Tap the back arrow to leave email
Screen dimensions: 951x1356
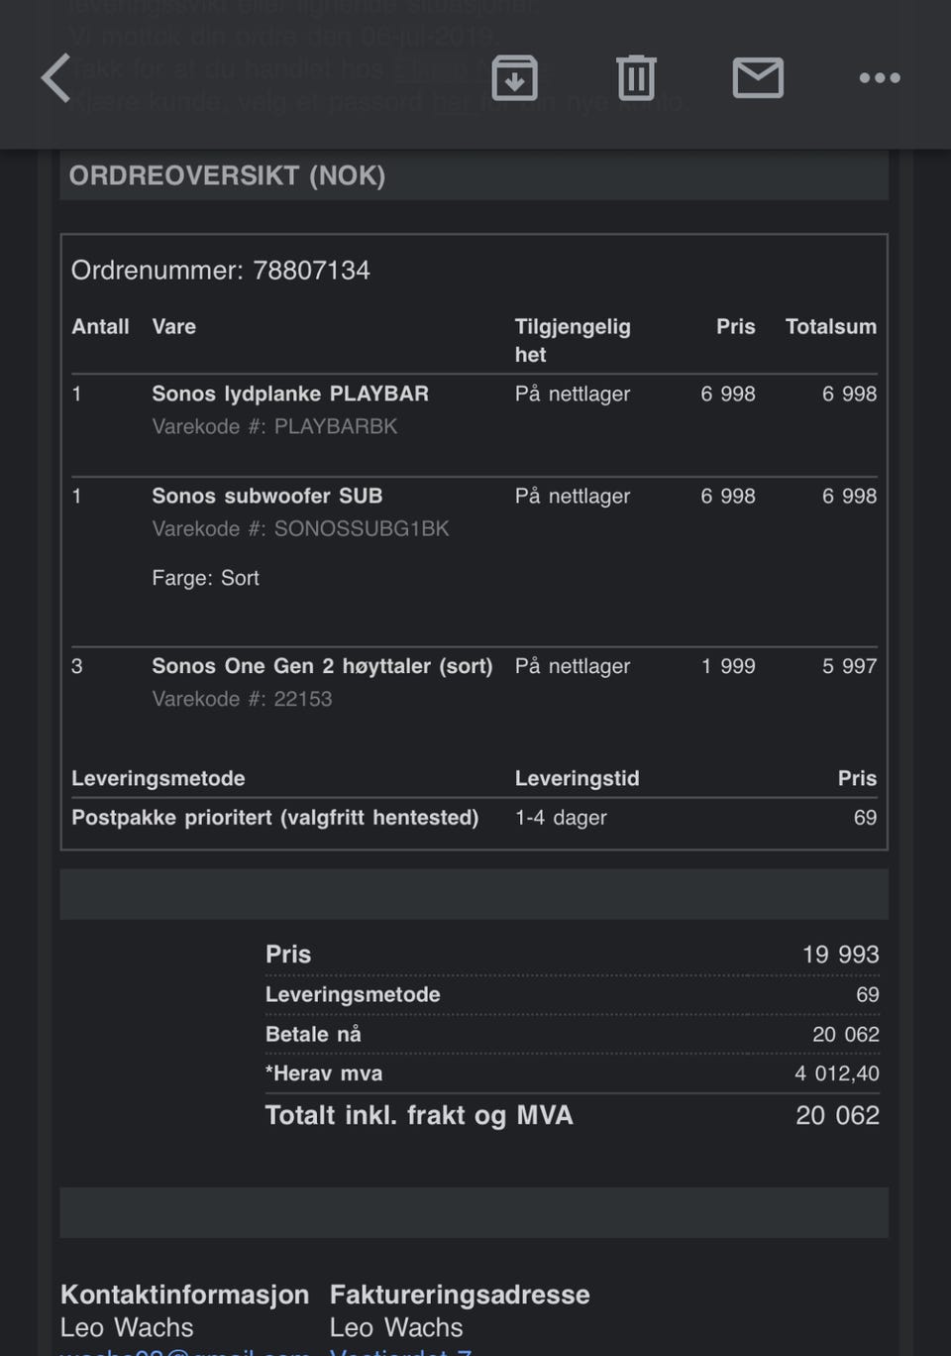pyautogui.click(x=56, y=78)
